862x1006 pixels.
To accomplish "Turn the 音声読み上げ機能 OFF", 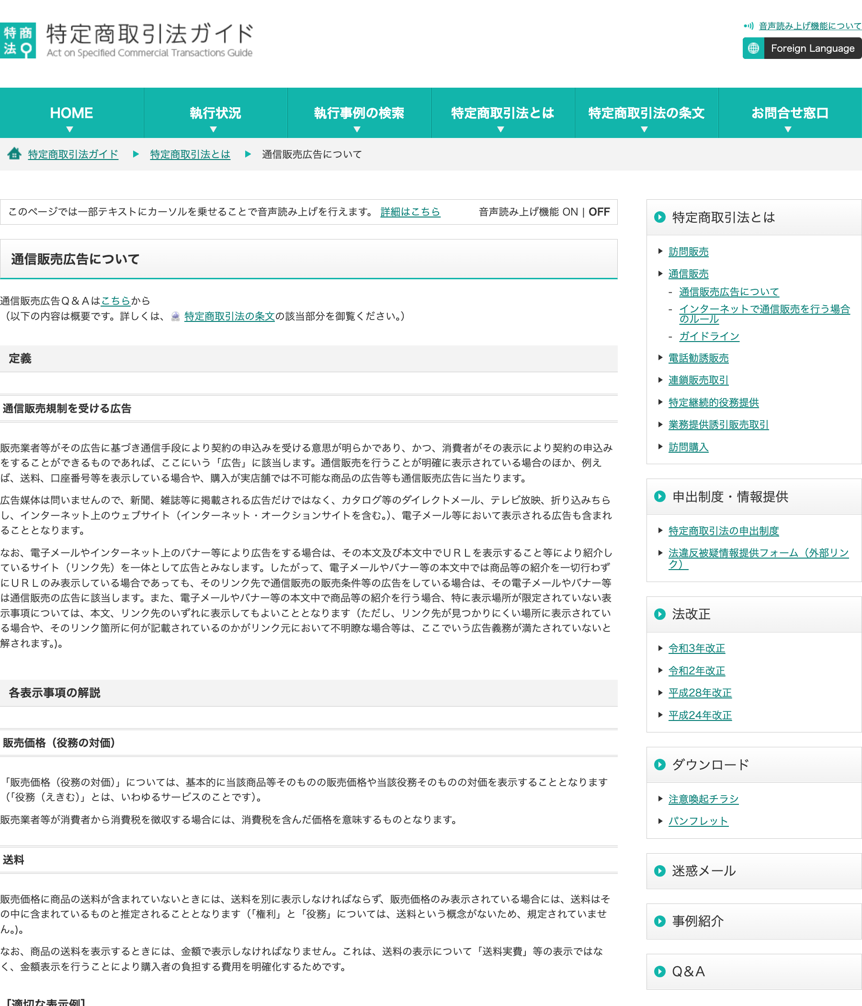I will pyautogui.click(x=600, y=212).
